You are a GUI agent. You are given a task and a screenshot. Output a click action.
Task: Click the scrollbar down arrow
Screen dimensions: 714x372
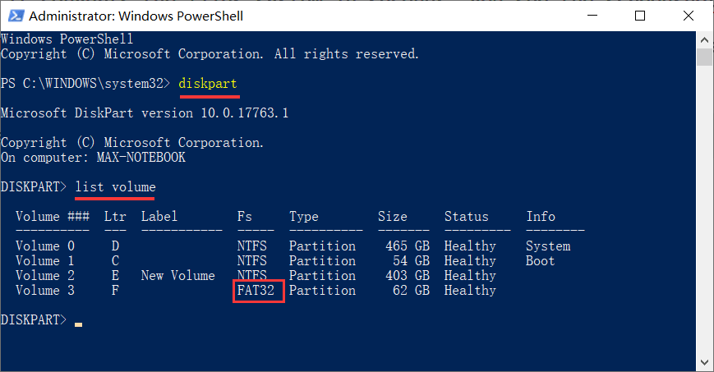(x=704, y=362)
